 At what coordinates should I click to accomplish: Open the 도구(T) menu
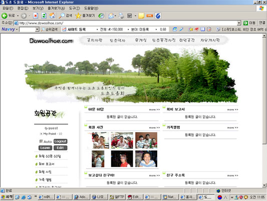(75, 8)
